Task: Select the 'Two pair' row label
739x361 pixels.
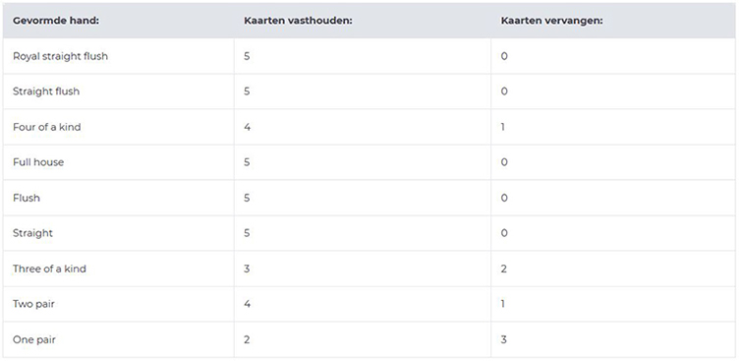Action: pyautogui.click(x=33, y=304)
